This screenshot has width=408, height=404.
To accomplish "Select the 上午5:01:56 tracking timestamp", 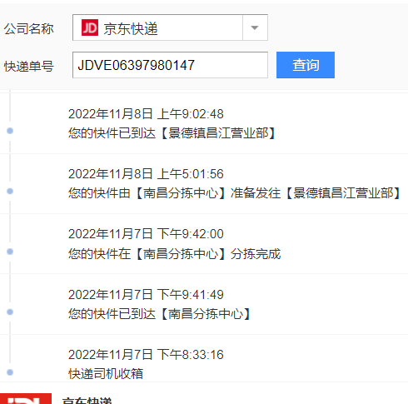I will [146, 174].
